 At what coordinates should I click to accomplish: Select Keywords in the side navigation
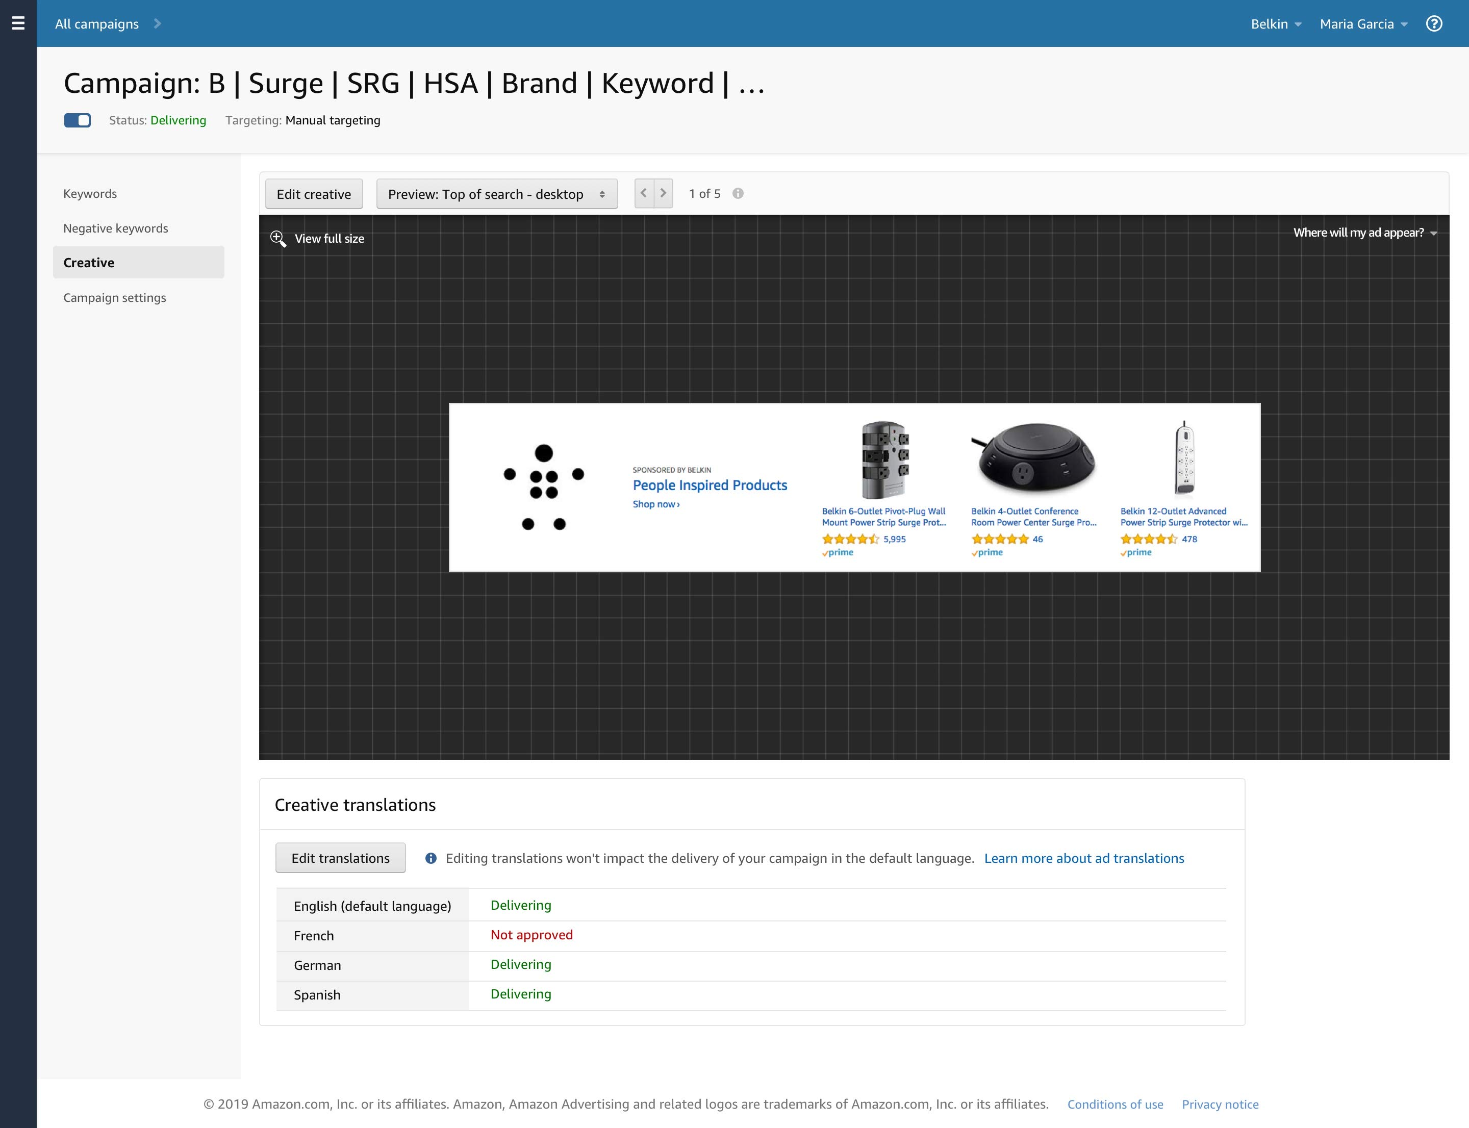90,193
